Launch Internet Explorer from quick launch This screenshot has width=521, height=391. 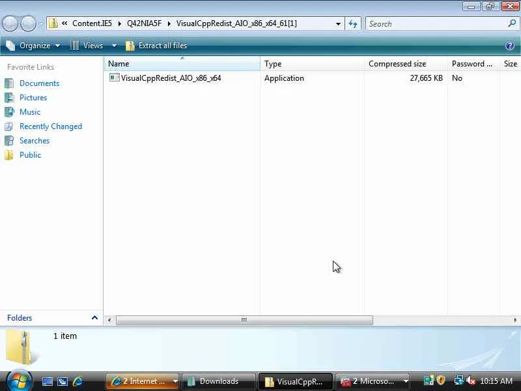pyautogui.click(x=77, y=381)
